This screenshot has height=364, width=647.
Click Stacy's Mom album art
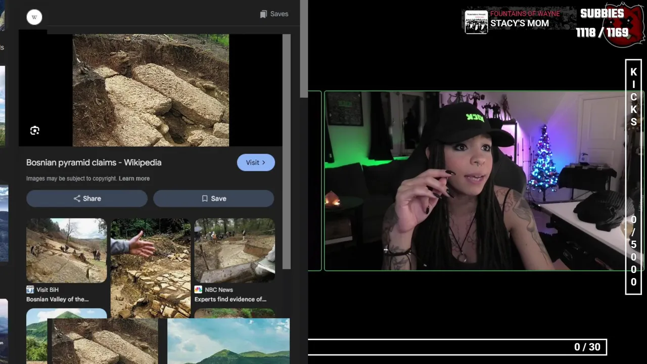click(x=476, y=22)
